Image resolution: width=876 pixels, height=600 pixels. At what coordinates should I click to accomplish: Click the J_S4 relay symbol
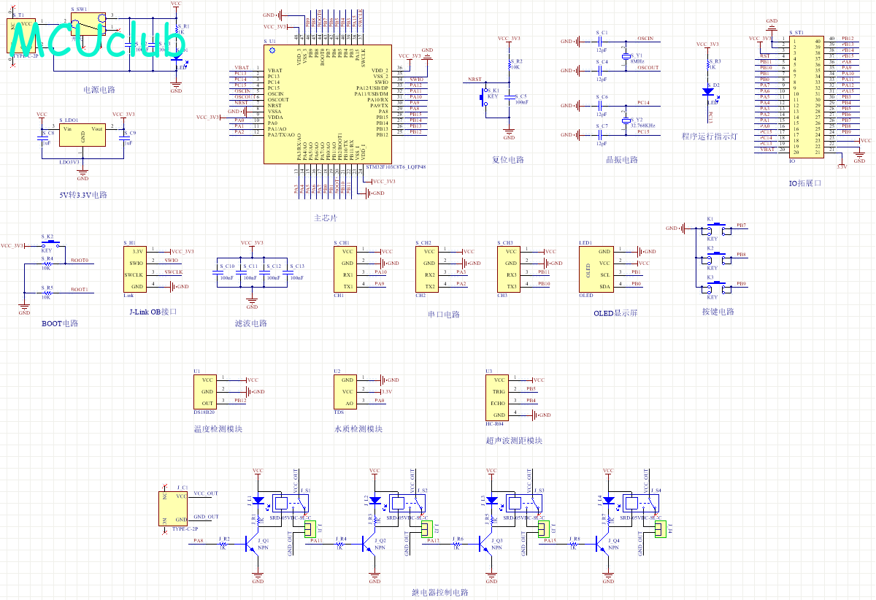[x=641, y=504]
